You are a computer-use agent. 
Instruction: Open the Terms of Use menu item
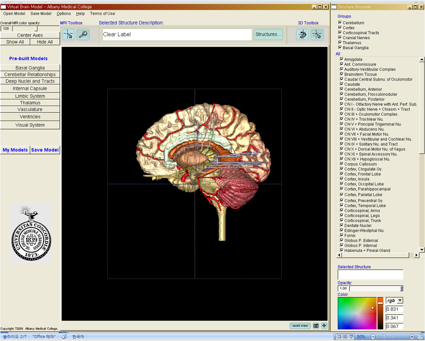coord(102,14)
